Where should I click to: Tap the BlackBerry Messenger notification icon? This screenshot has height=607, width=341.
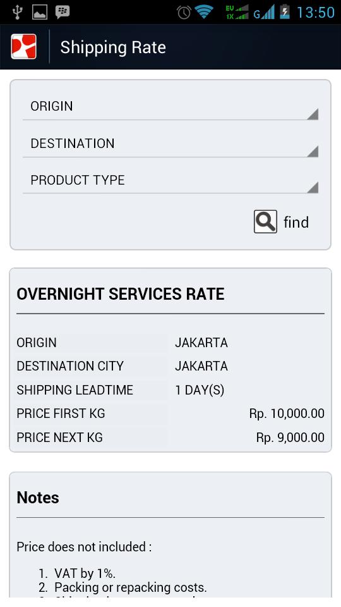pos(63,12)
